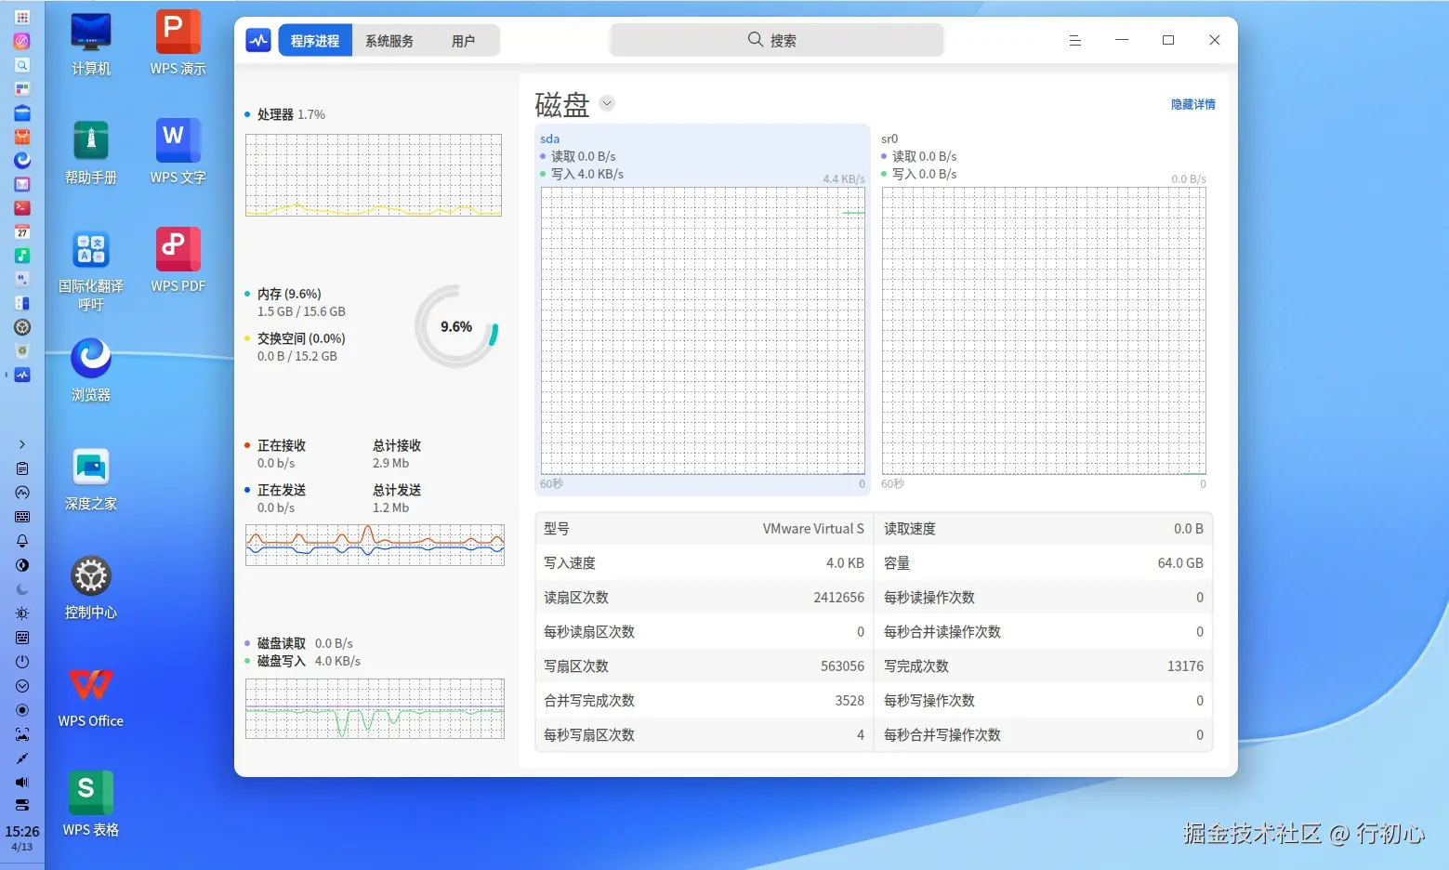
Task: Open the notification bell in the tray
Action: tap(22, 541)
